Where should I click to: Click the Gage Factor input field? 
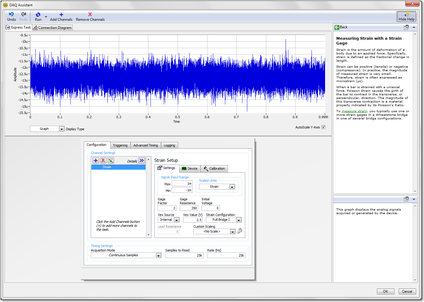[x=167, y=208]
